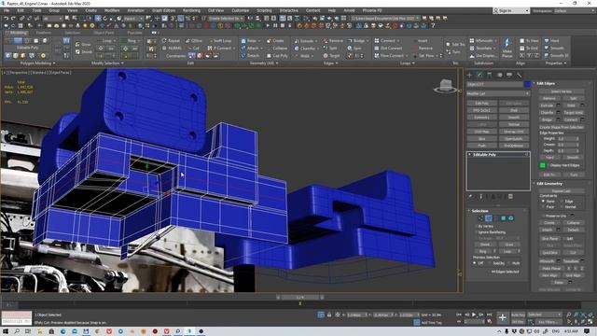
Task: Click the Undo arrow icon
Action: (x=7, y=19)
